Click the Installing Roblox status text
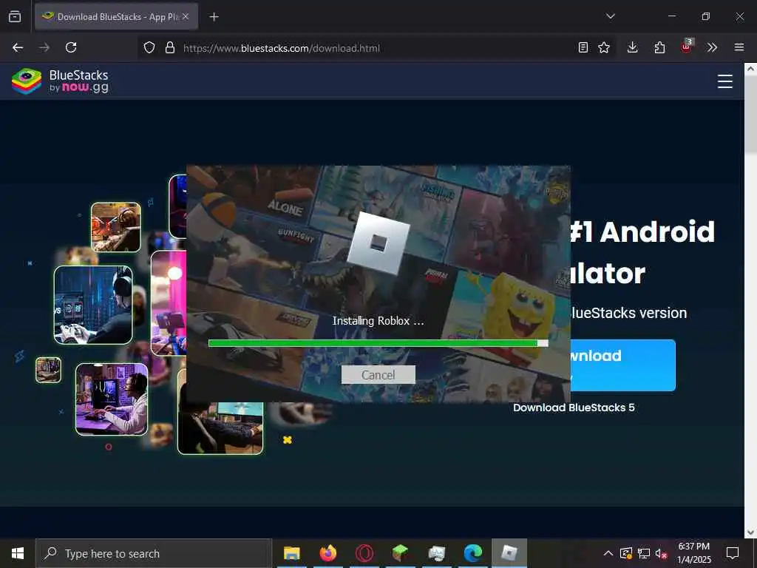Screen dimensions: 757x568 click(378, 321)
